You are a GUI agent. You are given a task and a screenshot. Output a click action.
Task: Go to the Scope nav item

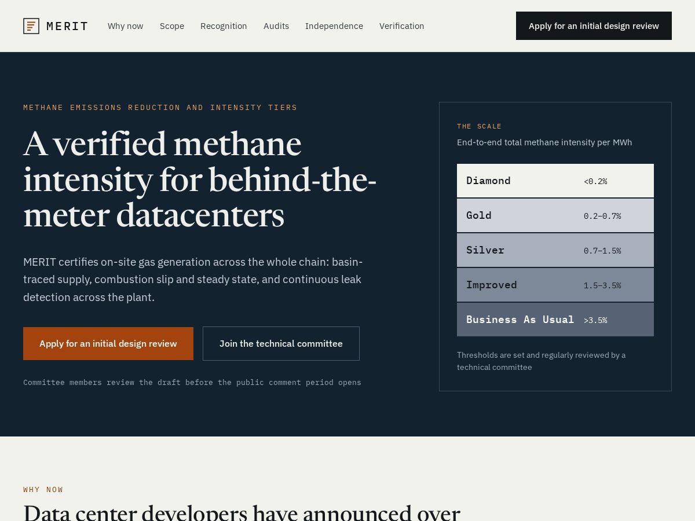click(172, 26)
